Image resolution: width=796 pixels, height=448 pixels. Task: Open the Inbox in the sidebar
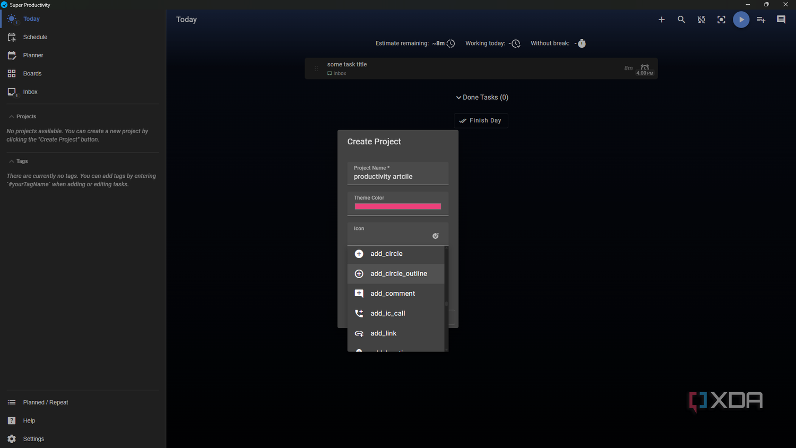tap(83, 92)
